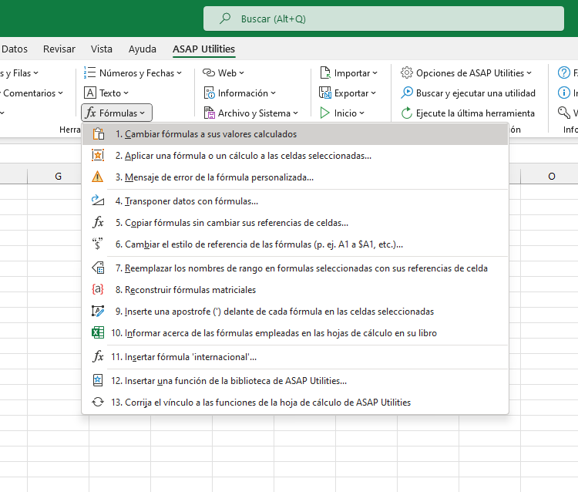
Task: Open the Información dropdown menu
Action: coord(239,93)
